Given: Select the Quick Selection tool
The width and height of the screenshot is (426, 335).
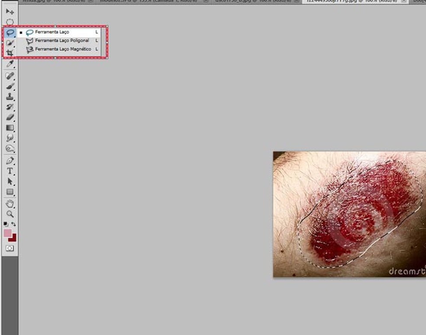Looking at the screenshot, I should coord(10,42).
